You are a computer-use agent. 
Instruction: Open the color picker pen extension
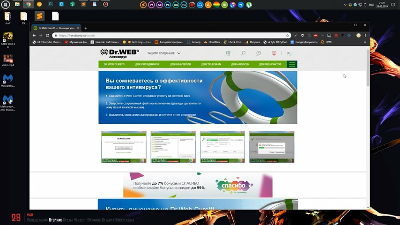[296, 36]
